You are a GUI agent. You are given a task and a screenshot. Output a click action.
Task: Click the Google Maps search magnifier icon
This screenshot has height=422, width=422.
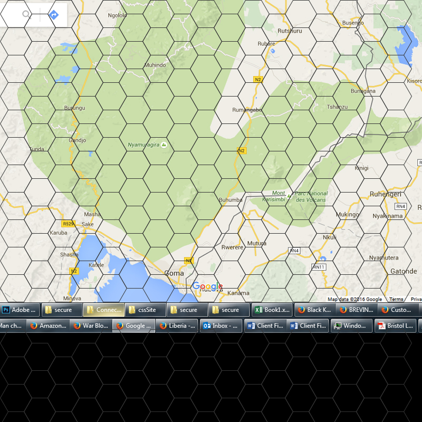(26, 14)
